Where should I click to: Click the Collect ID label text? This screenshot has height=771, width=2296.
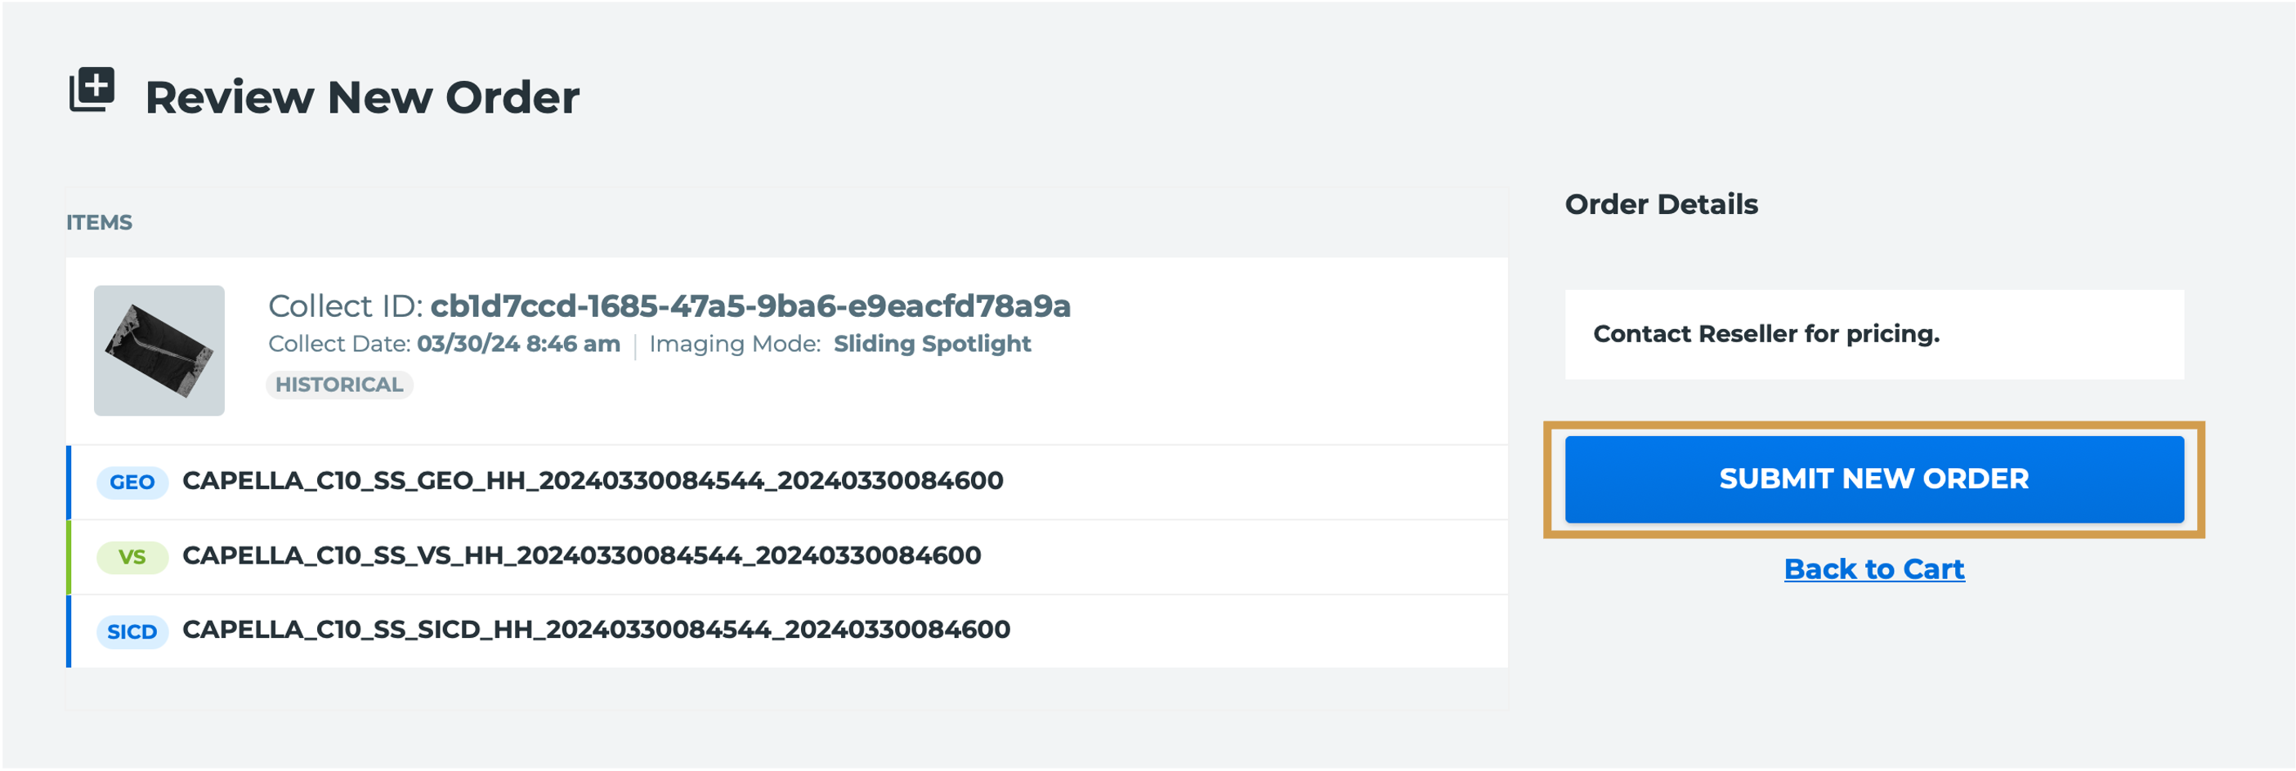(345, 306)
